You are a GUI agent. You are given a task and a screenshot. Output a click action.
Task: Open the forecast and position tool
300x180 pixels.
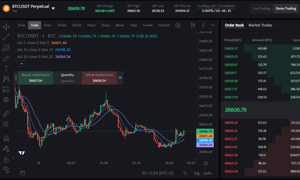[6, 90]
